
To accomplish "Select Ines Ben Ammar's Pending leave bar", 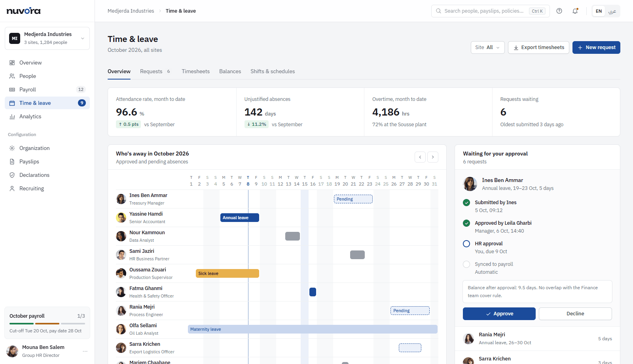I will click(353, 199).
